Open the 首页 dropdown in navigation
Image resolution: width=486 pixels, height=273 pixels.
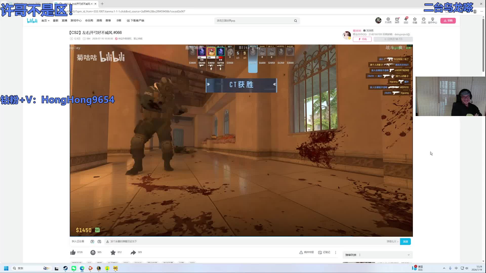click(x=45, y=20)
